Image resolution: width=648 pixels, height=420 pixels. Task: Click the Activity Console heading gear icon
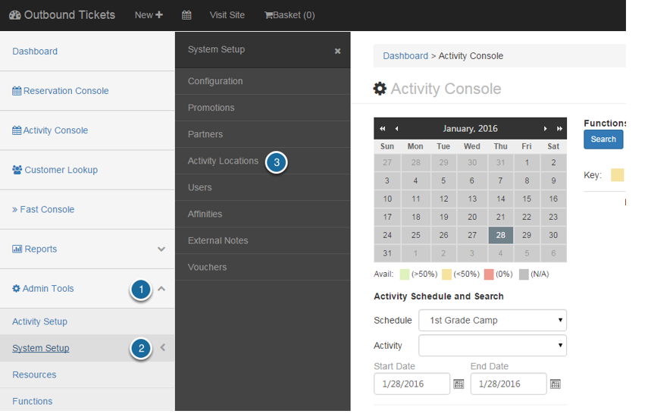click(380, 89)
